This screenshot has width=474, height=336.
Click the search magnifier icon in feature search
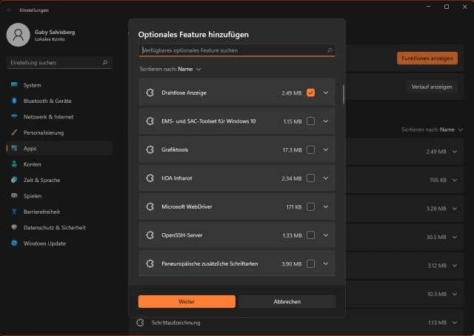point(330,50)
